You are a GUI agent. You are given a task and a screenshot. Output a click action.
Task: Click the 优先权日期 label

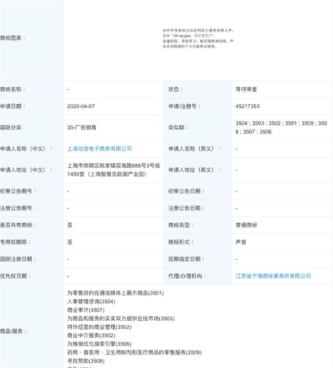15,276
